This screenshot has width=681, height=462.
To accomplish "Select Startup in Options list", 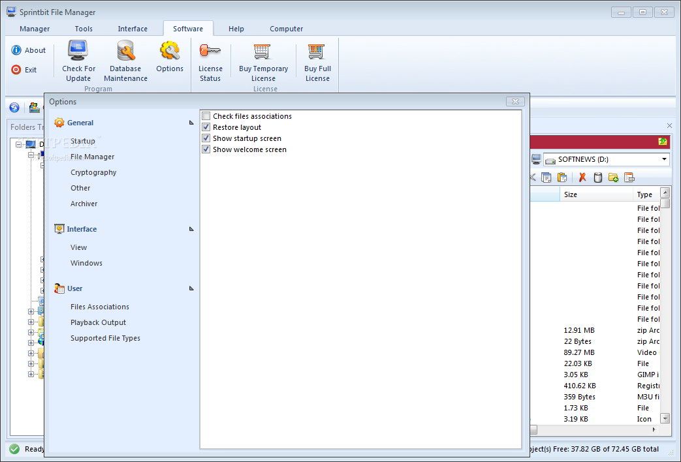I will (x=82, y=141).
